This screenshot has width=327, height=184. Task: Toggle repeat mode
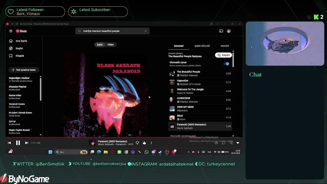coord(224,143)
